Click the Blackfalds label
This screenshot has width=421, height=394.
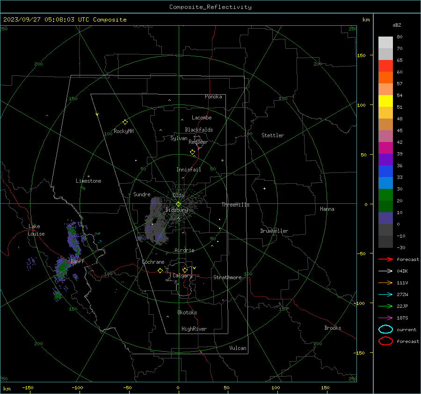point(199,130)
